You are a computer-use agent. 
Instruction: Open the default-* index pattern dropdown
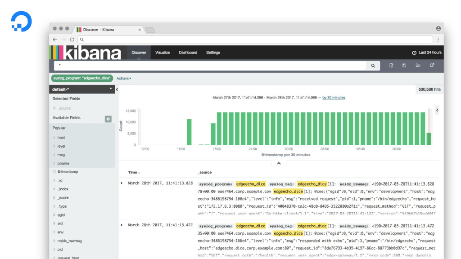tap(82, 89)
